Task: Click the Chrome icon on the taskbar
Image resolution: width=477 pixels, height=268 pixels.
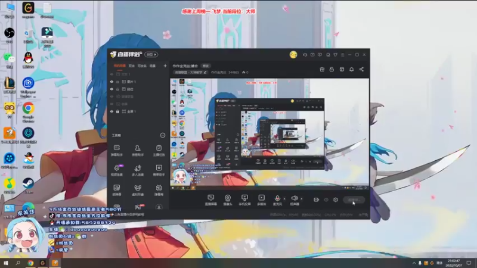Action: (30, 263)
